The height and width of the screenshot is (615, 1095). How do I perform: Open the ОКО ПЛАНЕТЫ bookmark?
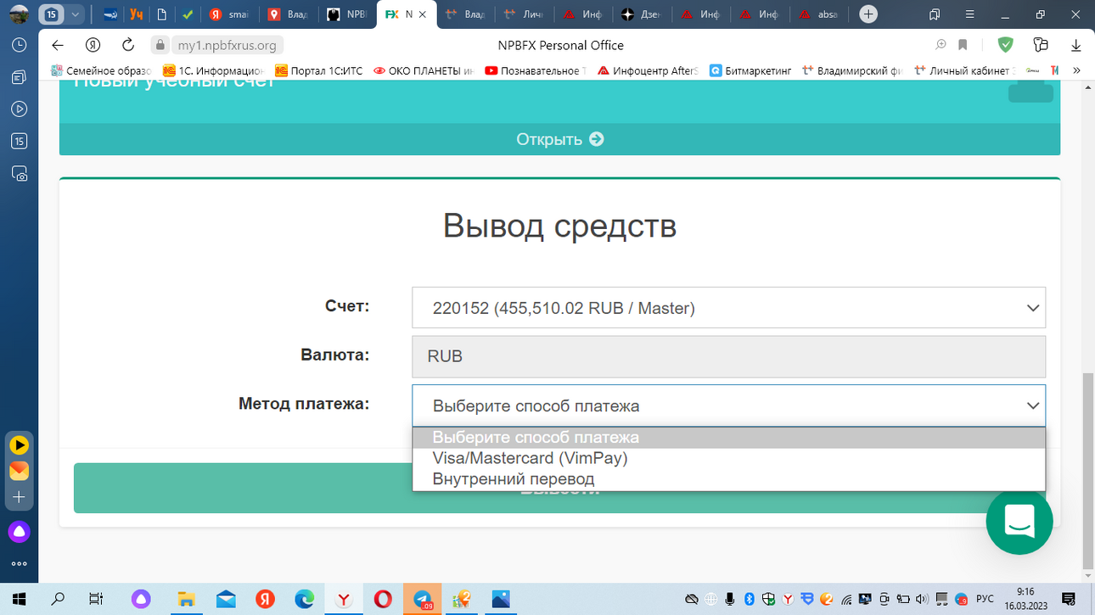(x=424, y=71)
